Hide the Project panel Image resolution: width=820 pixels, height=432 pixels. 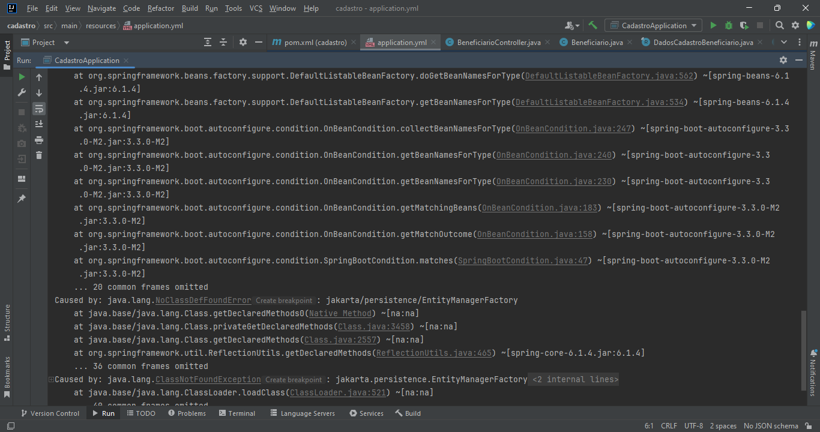coord(259,42)
